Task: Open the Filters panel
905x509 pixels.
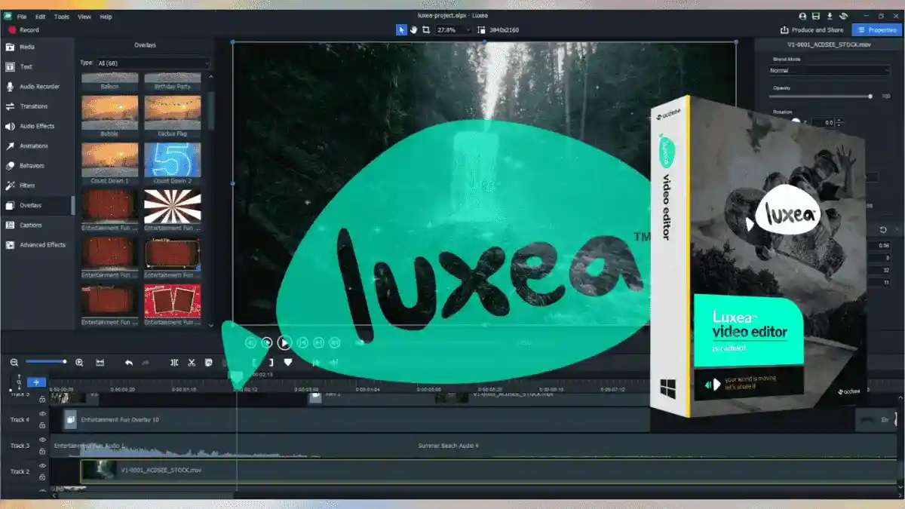Action: point(37,185)
